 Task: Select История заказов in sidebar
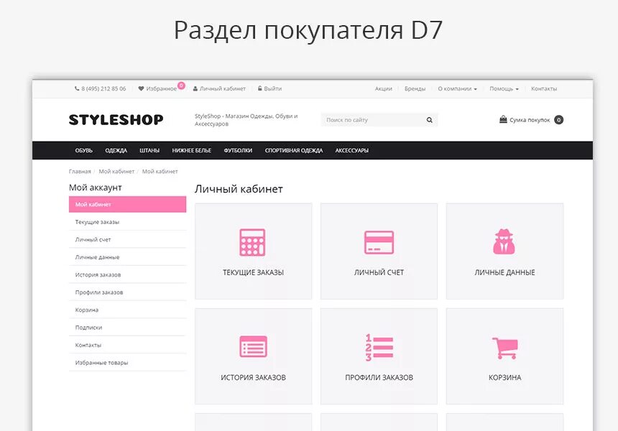tap(127, 274)
